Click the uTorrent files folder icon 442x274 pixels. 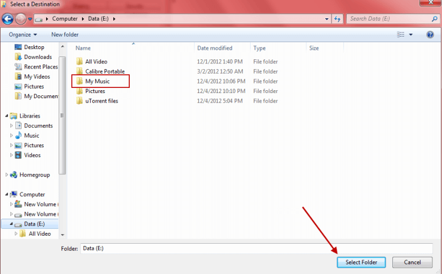click(x=80, y=101)
